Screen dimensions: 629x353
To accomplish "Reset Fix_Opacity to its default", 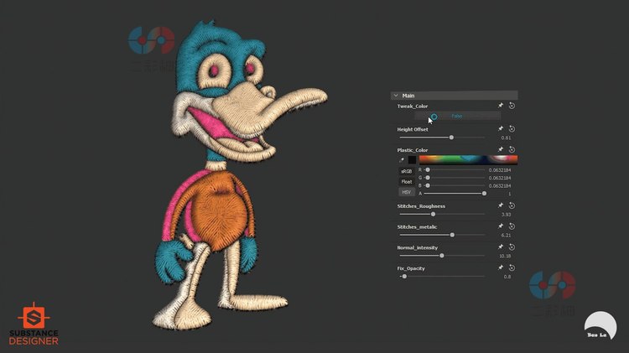I will 512,268.
